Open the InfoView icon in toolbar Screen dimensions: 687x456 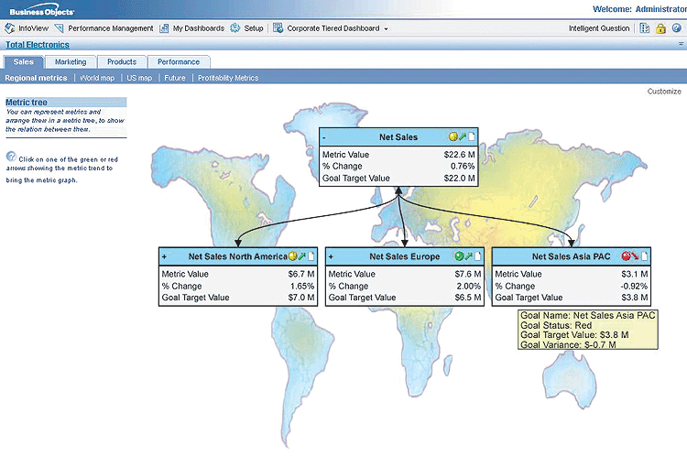tap(10, 28)
